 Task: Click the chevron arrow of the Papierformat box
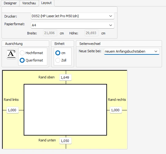(x=111, y=25)
